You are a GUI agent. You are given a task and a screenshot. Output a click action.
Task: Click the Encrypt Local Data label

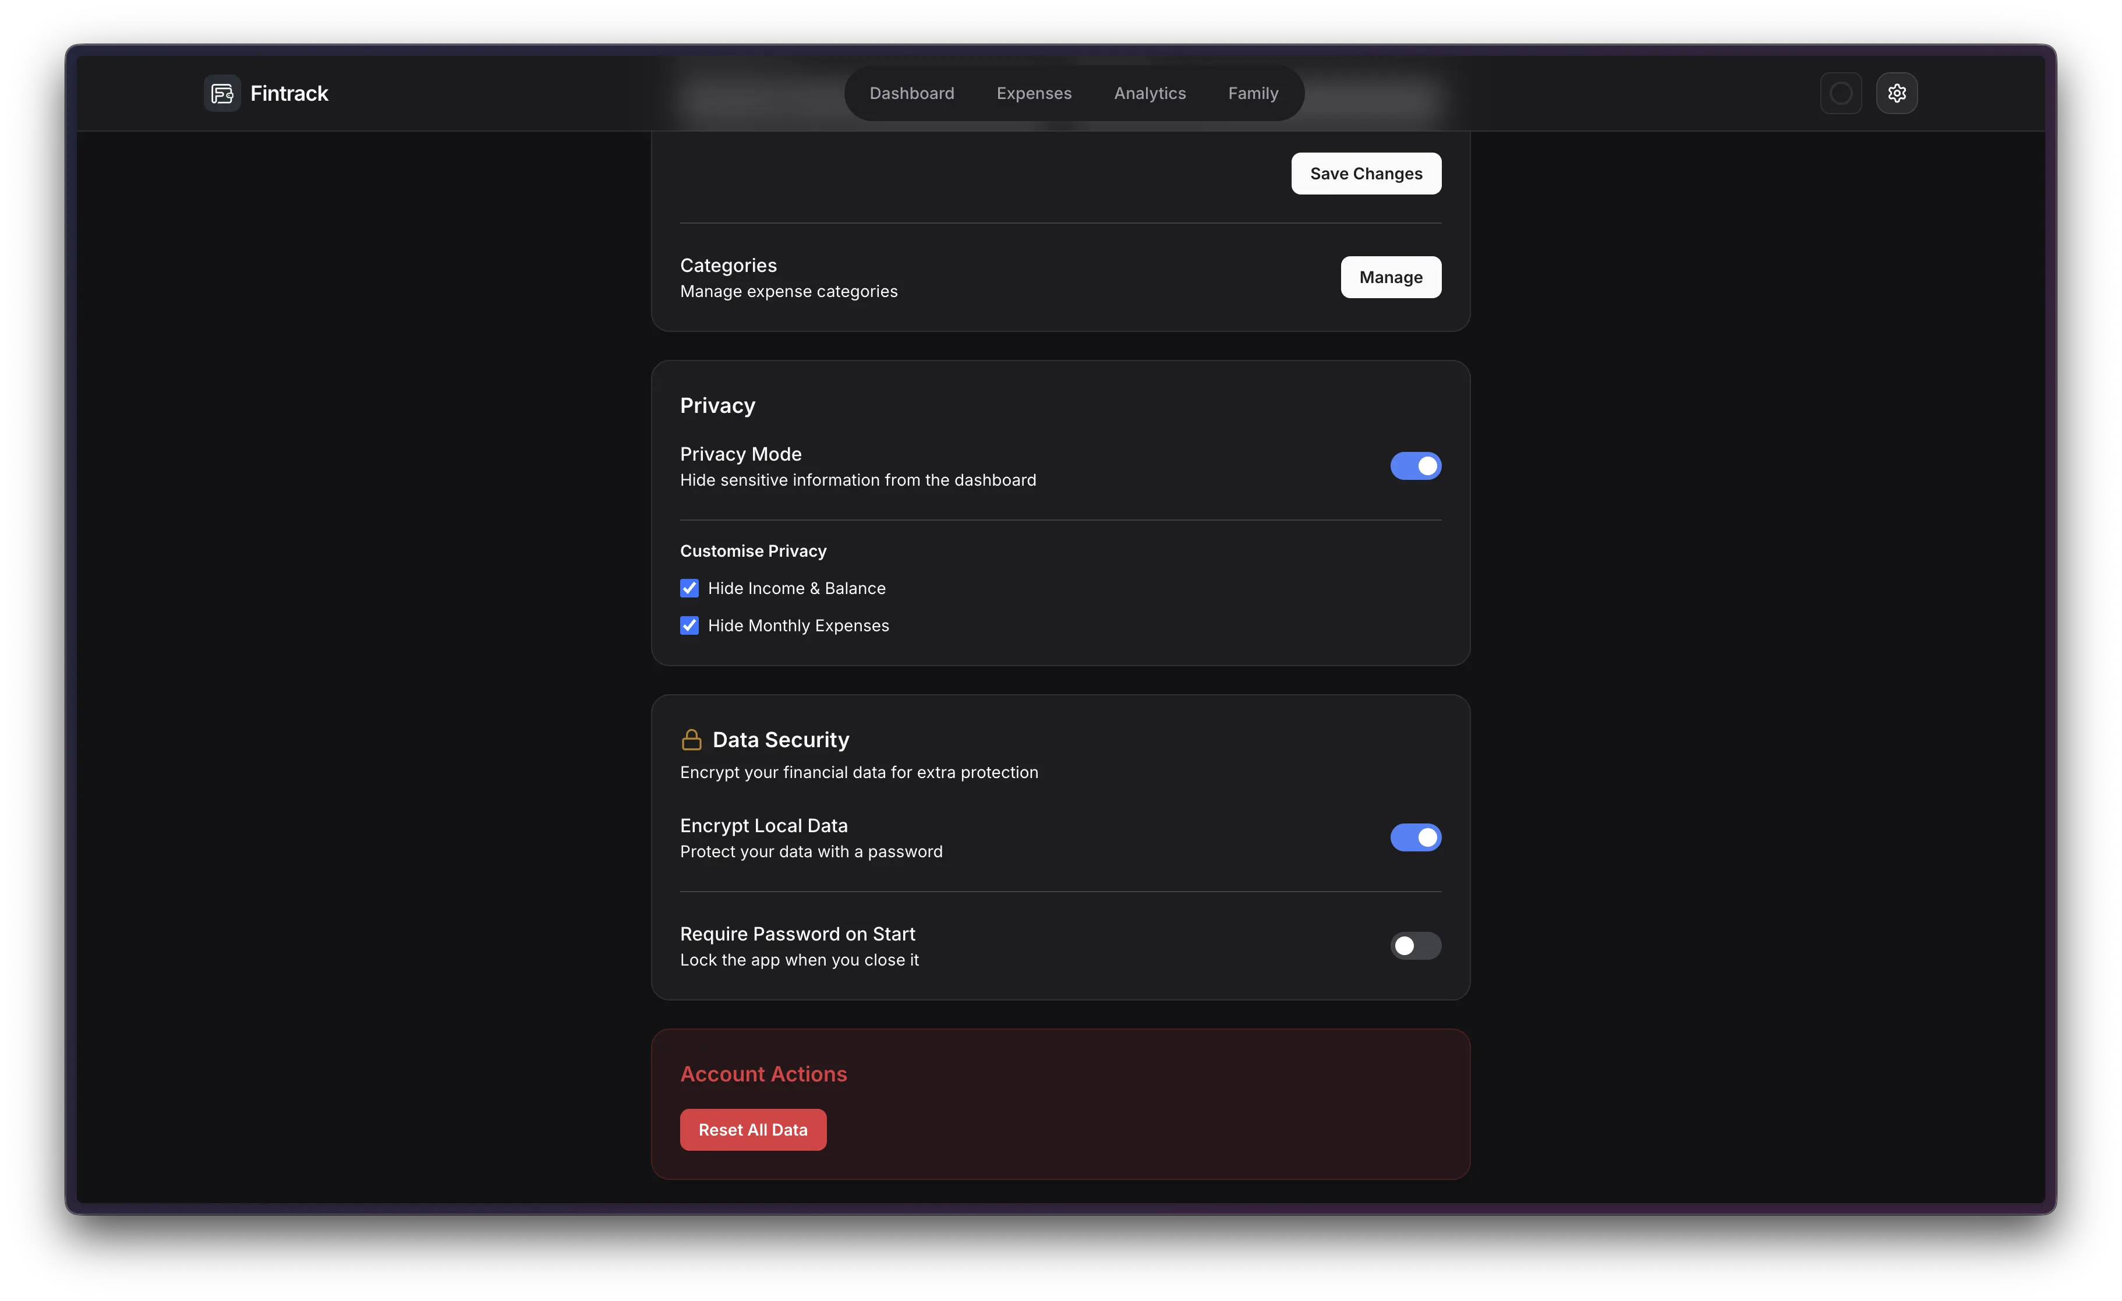[x=763, y=826]
